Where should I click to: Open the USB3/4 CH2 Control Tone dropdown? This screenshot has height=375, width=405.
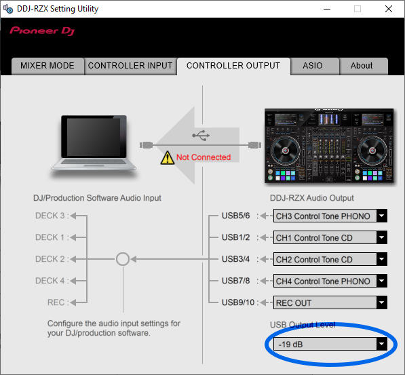[330, 259]
